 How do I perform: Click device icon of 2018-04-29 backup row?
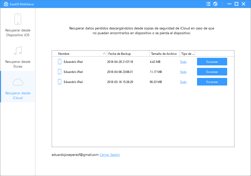click(59, 62)
